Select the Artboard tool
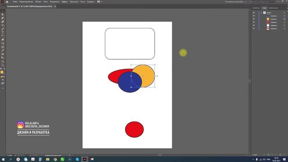Image resolution: width=288 pixels, height=162 pixels. (x=3, y=61)
